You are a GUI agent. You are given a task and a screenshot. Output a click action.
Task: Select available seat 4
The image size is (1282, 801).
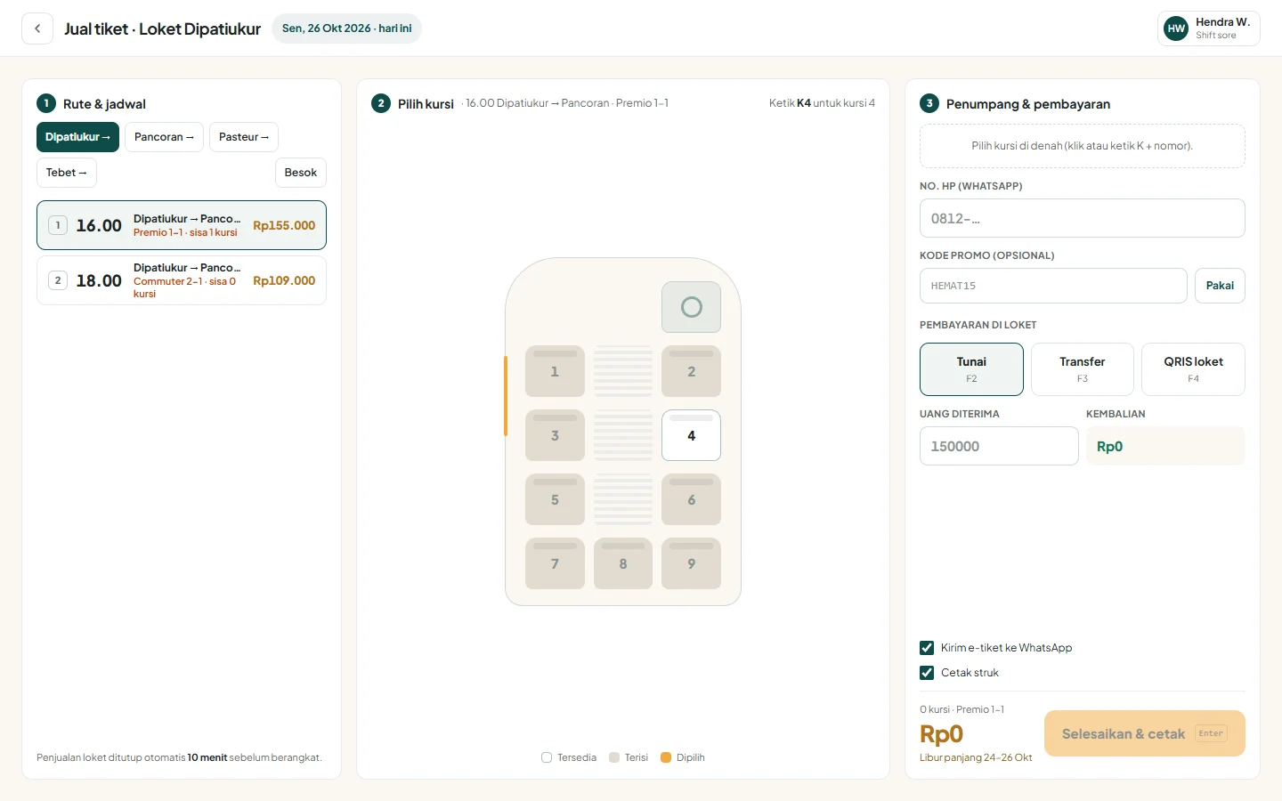click(x=691, y=435)
